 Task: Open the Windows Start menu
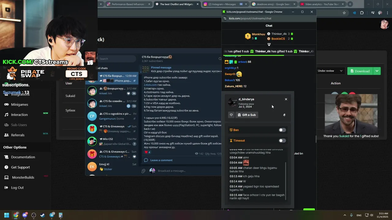pos(6,215)
